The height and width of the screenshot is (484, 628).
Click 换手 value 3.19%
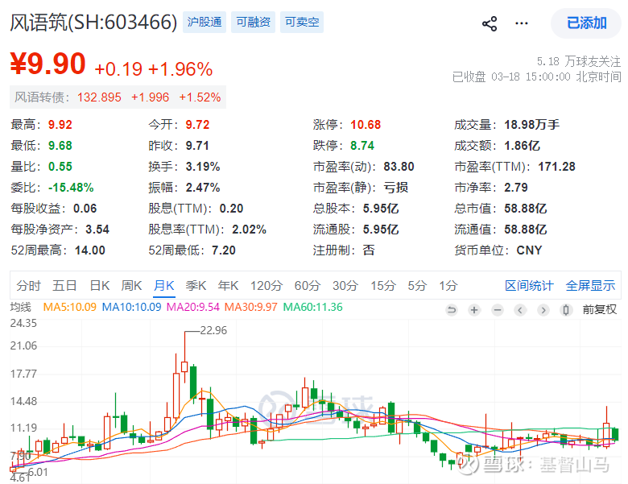[203, 166]
